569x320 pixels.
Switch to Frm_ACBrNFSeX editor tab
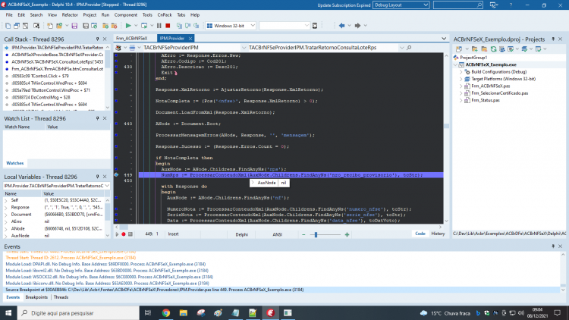coord(132,38)
